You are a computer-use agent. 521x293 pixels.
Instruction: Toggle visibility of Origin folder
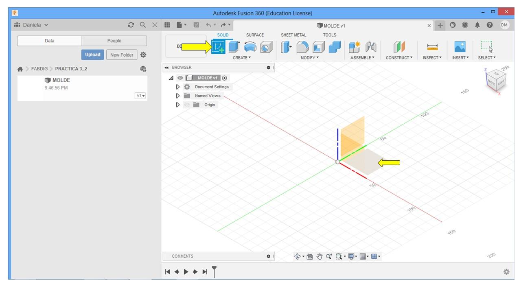187,105
